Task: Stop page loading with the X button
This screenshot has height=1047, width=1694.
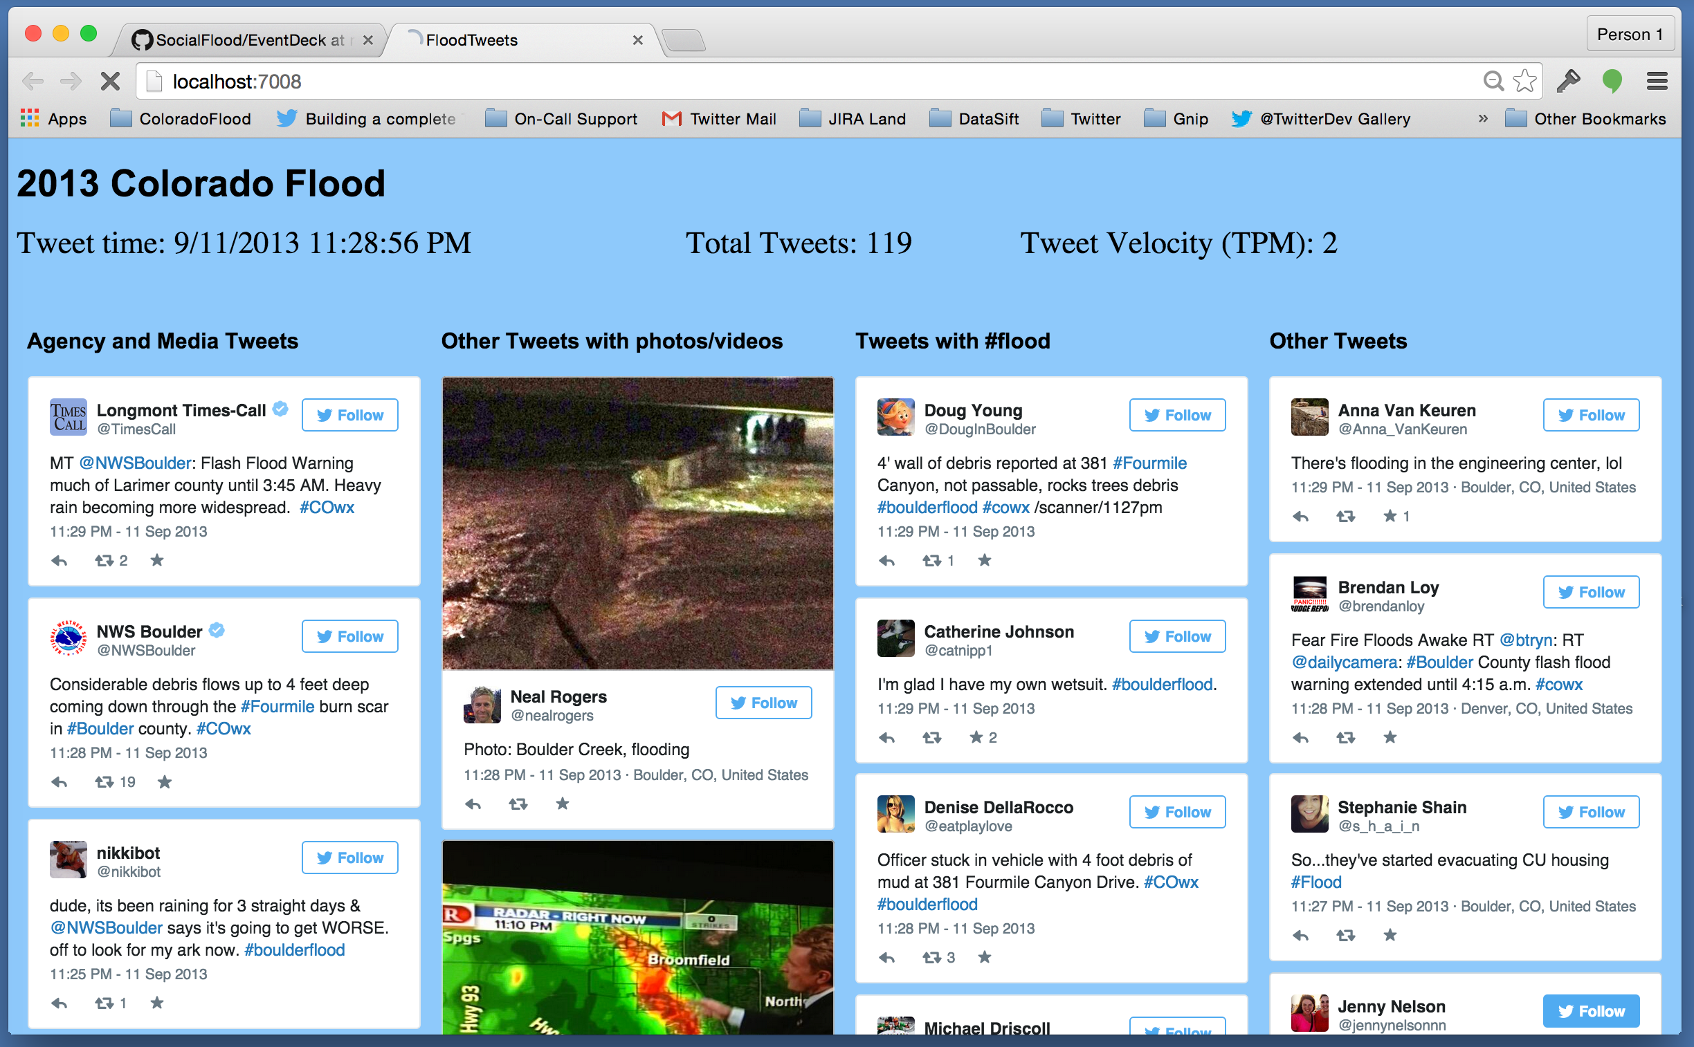Action: click(110, 82)
